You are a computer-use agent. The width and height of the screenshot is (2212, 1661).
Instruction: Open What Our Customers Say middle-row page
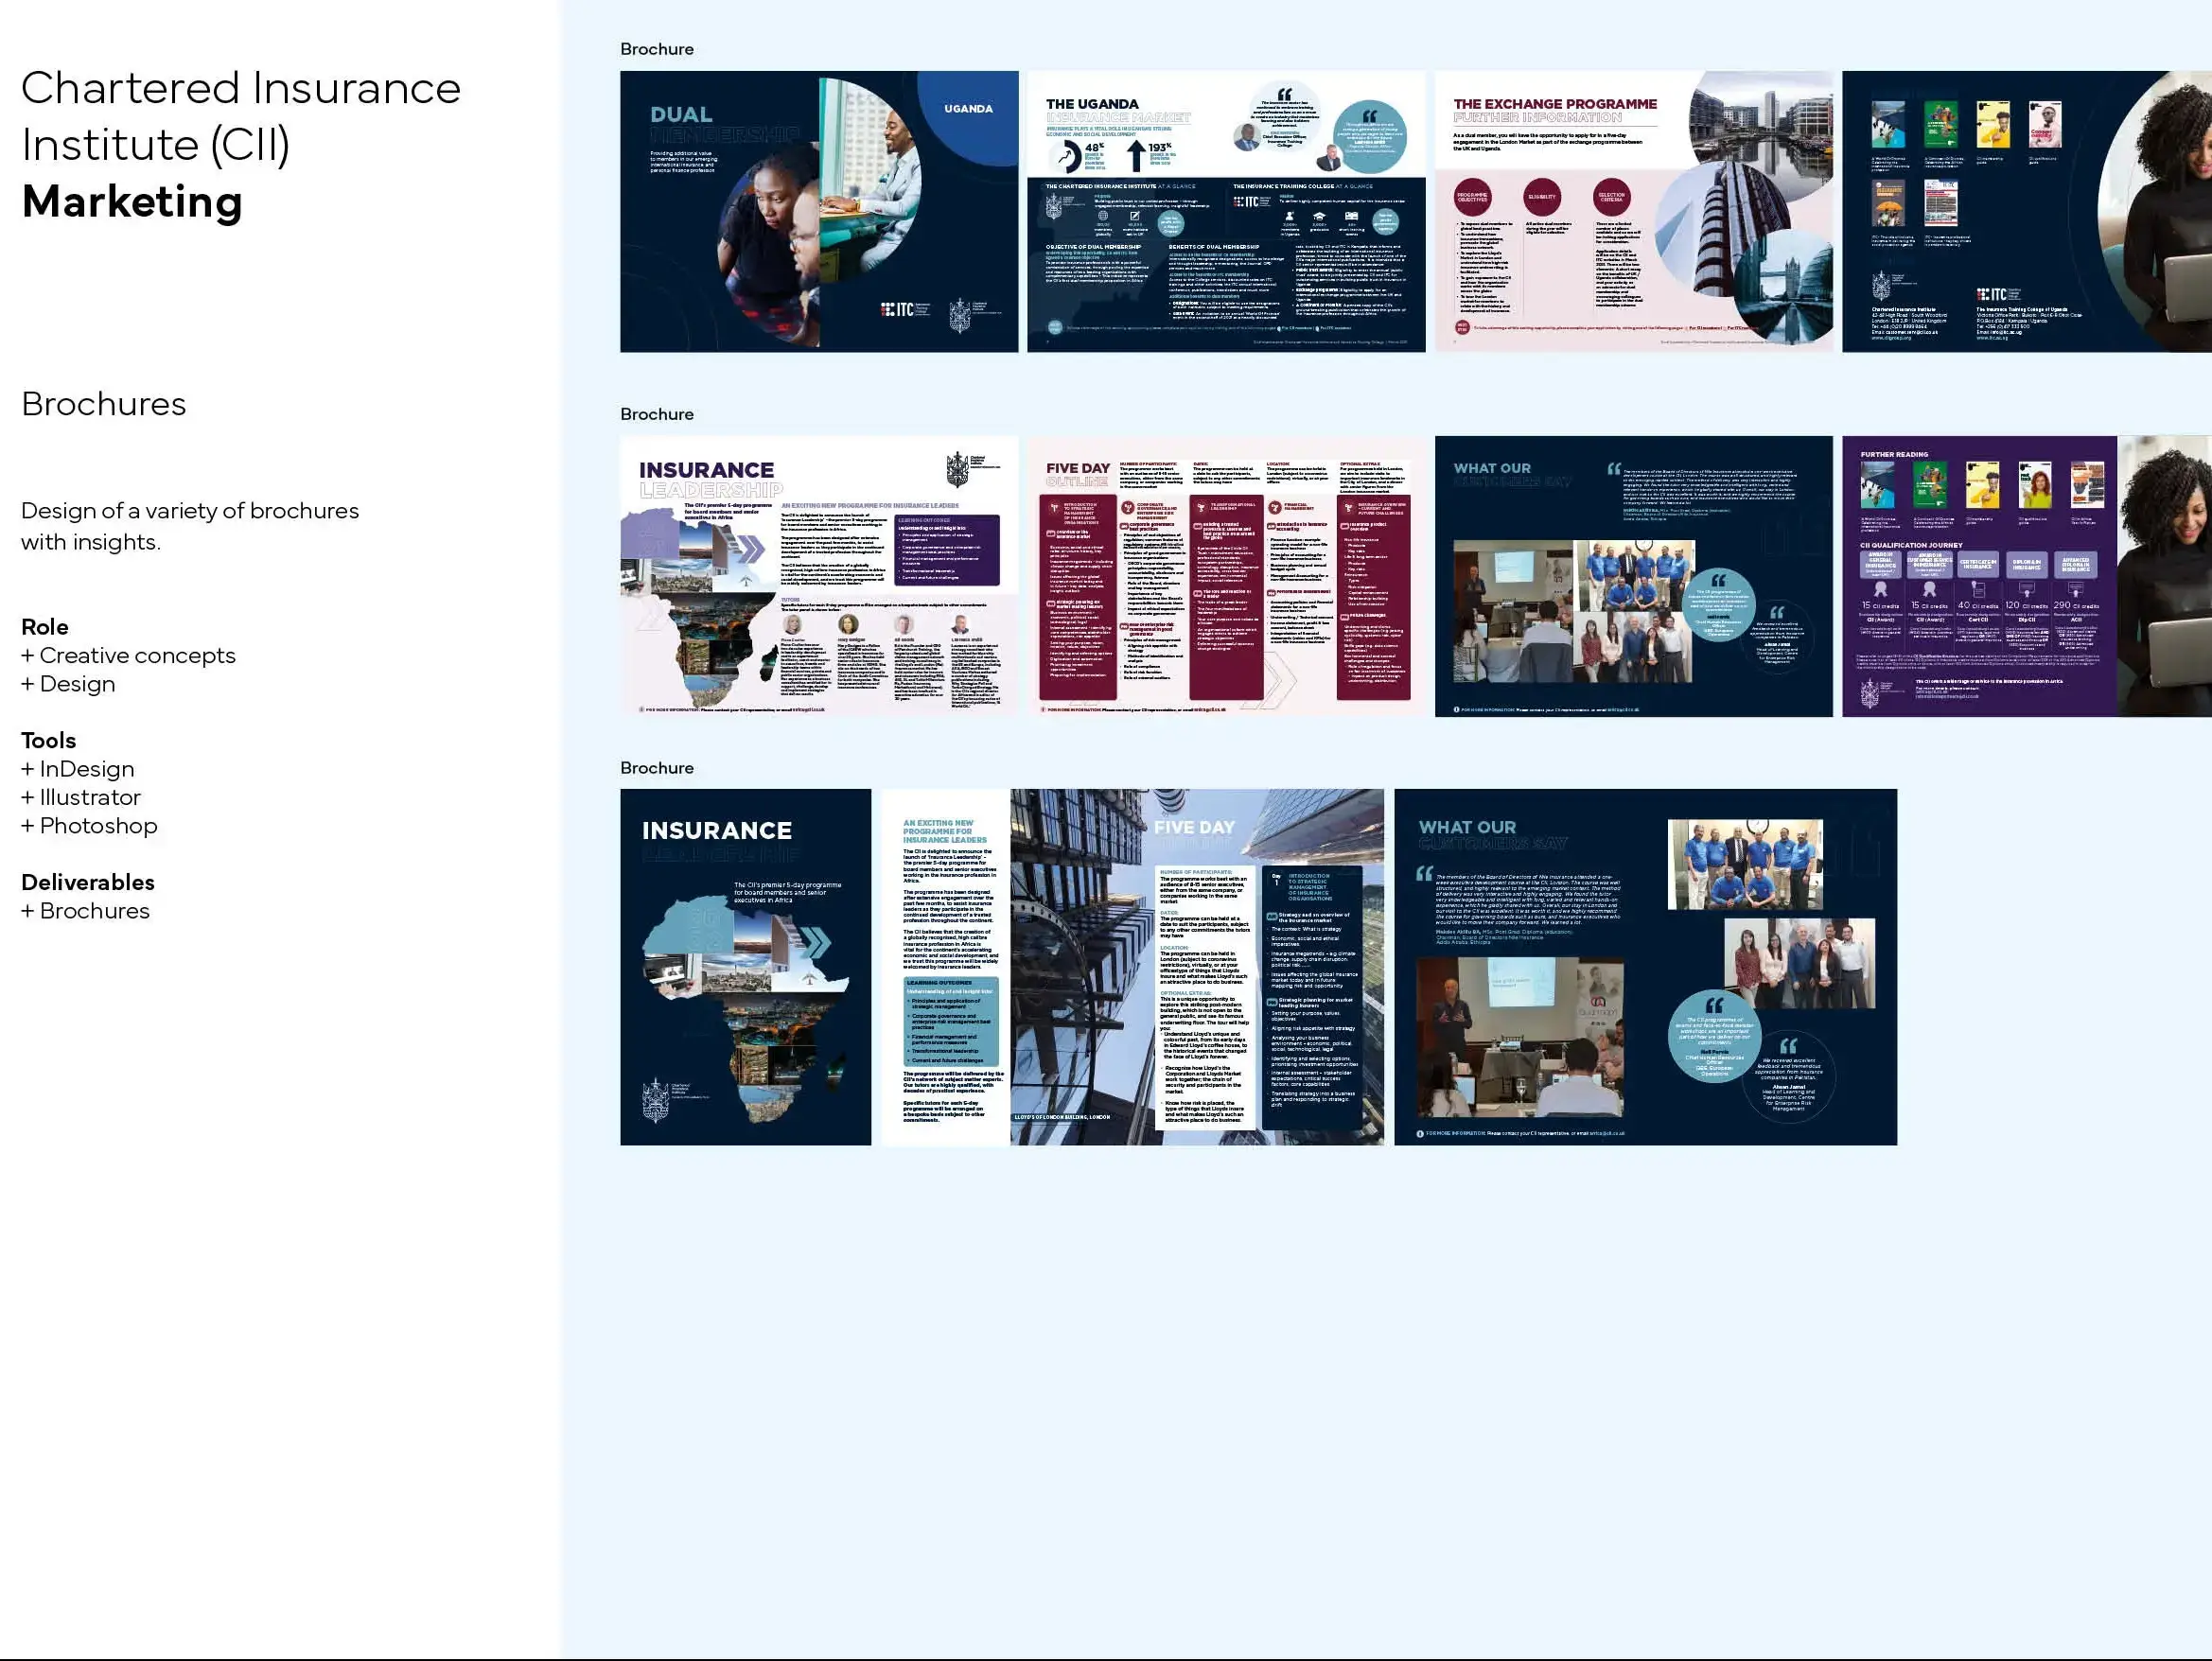pyautogui.click(x=1634, y=576)
